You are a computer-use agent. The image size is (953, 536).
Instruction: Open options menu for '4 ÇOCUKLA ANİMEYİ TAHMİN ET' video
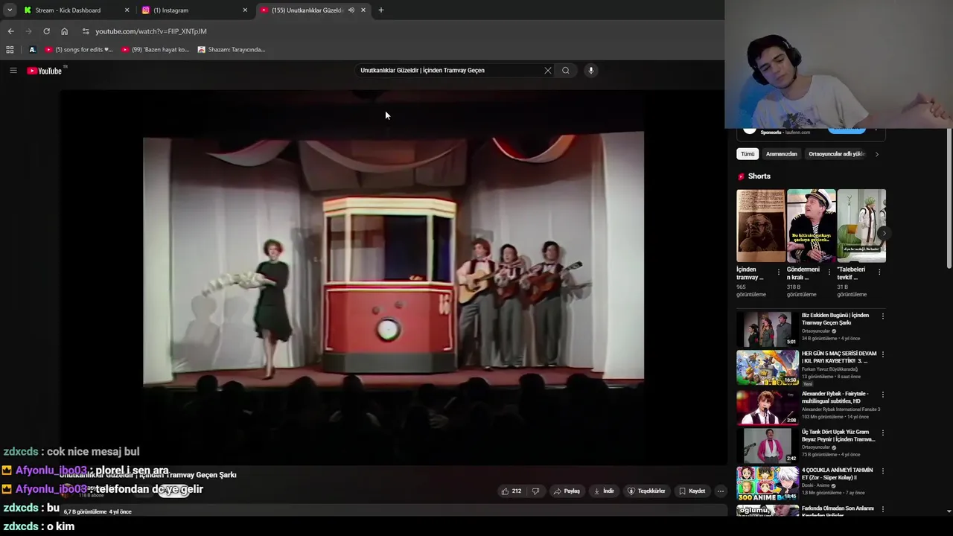click(x=883, y=471)
